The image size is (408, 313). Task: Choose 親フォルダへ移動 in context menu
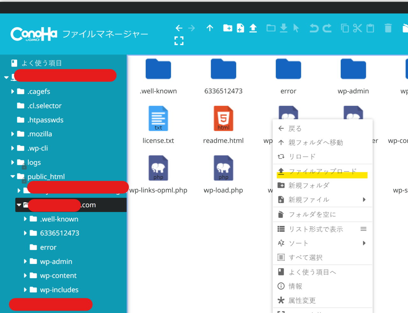click(323, 143)
